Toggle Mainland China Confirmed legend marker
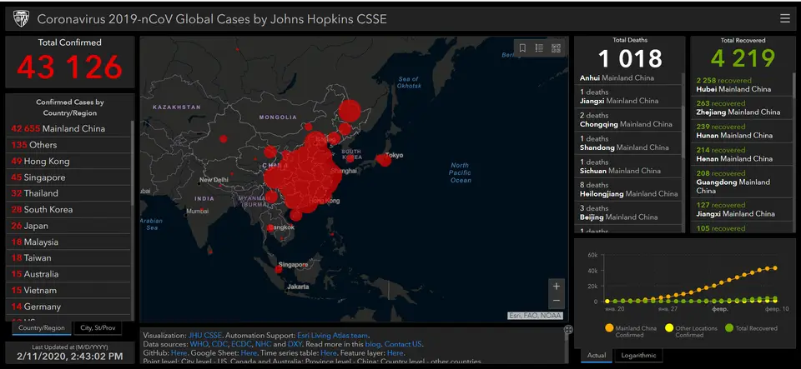The width and height of the screenshot is (801, 369). (x=609, y=329)
